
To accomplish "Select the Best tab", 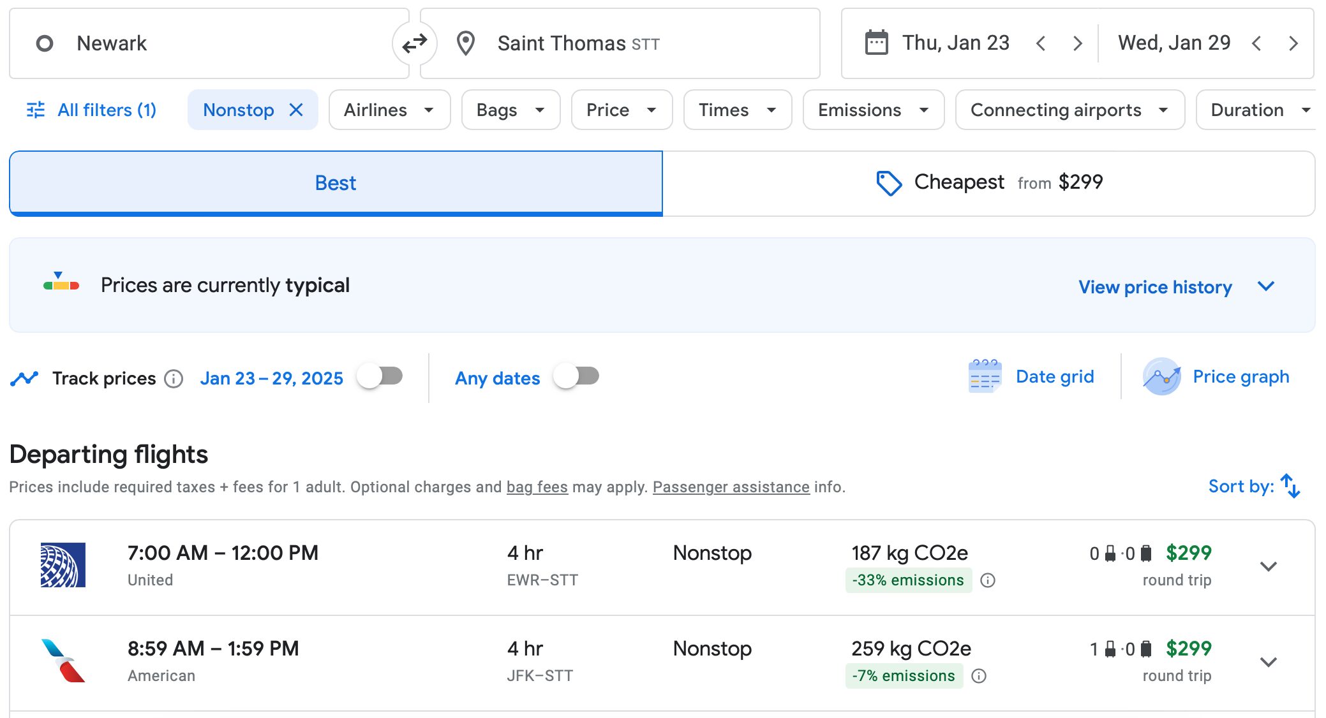I will 336,183.
